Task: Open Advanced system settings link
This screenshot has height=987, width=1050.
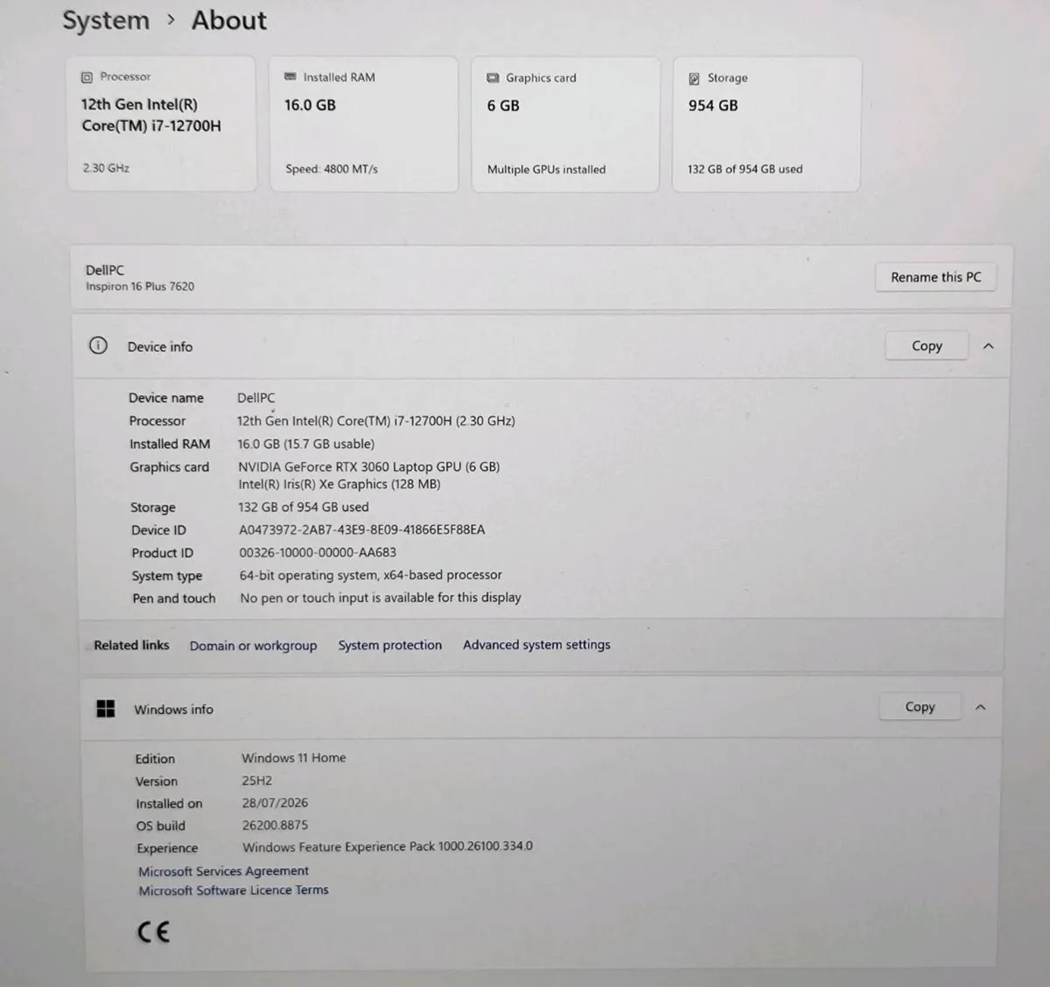Action: coord(536,645)
